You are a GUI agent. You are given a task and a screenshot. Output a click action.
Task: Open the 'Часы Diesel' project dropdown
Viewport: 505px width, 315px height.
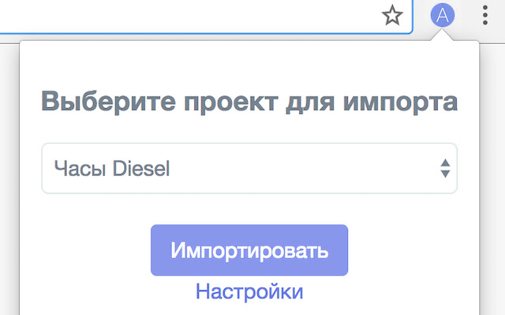click(249, 168)
